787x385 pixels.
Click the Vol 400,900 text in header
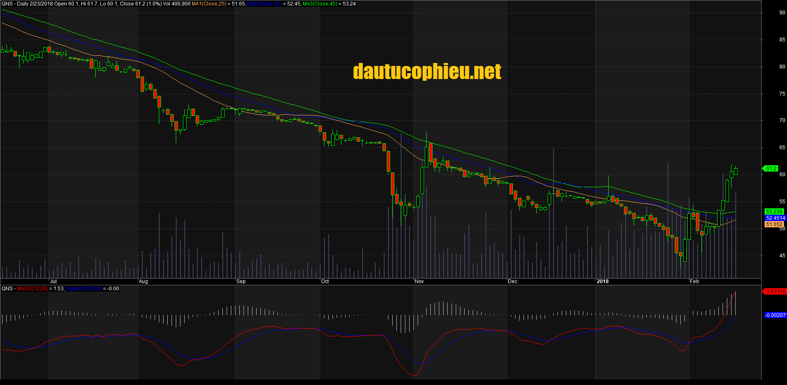tap(176, 4)
